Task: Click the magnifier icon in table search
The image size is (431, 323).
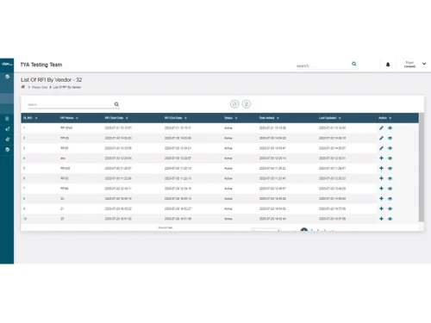Action: [x=116, y=104]
